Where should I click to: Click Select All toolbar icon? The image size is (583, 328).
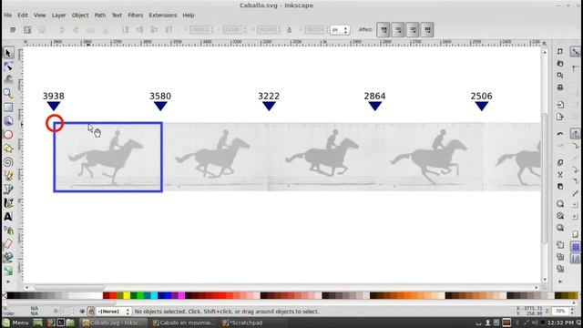point(13,30)
